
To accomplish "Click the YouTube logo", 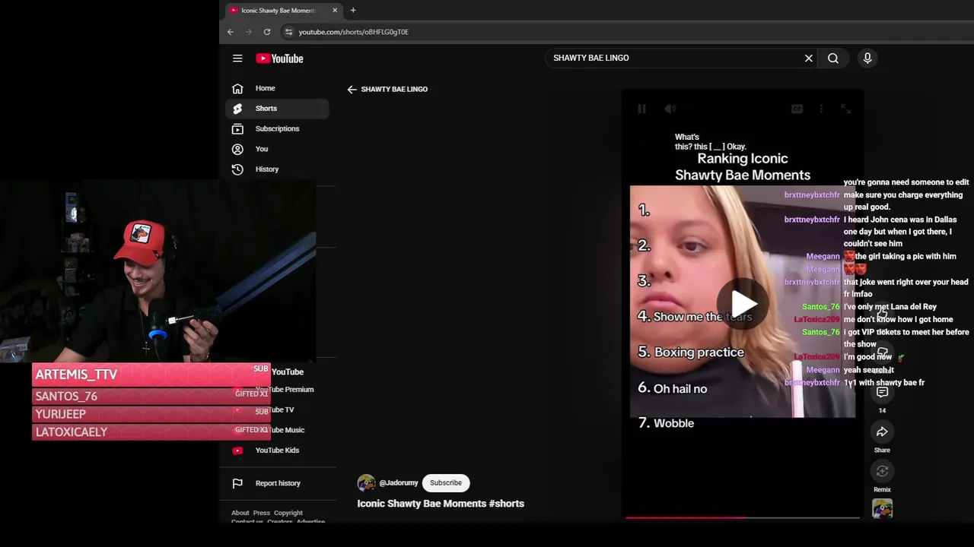I will click(279, 58).
